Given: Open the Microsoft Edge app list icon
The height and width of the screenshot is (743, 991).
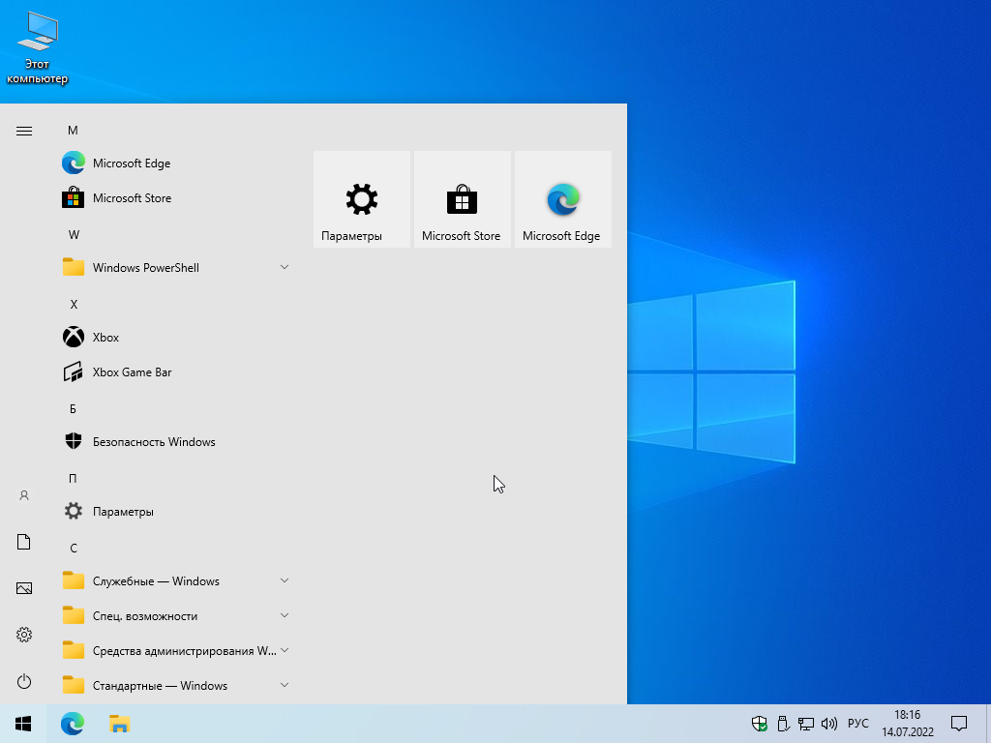Looking at the screenshot, I should coord(74,163).
